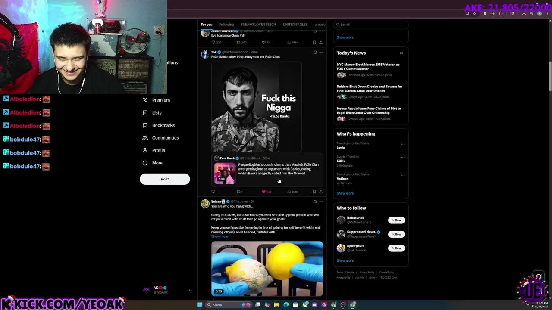Share the live tomorrow 2pm PST post

click(x=320, y=43)
